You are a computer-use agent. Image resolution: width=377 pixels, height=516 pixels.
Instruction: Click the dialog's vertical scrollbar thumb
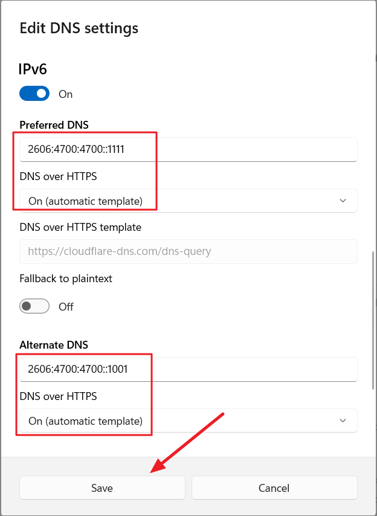click(373, 320)
